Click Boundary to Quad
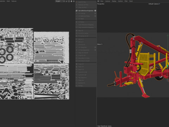The width and height of the screenshot is (169, 127). (86, 61)
